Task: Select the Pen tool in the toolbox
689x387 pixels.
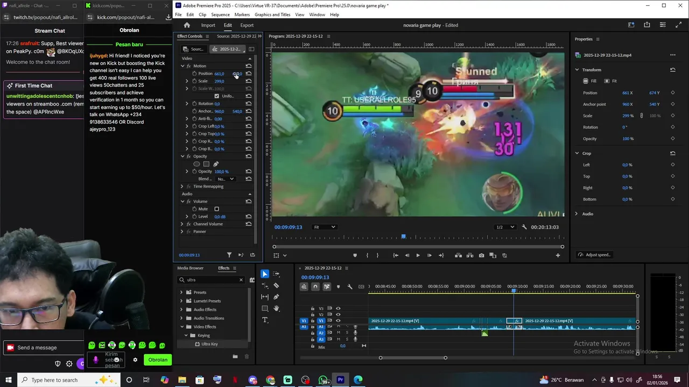Action: tap(276, 297)
